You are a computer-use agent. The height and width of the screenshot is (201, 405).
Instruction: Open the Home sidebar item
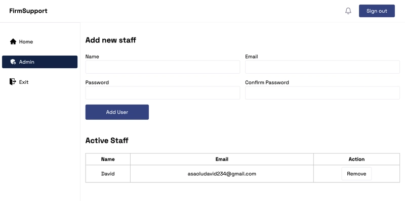(40, 41)
